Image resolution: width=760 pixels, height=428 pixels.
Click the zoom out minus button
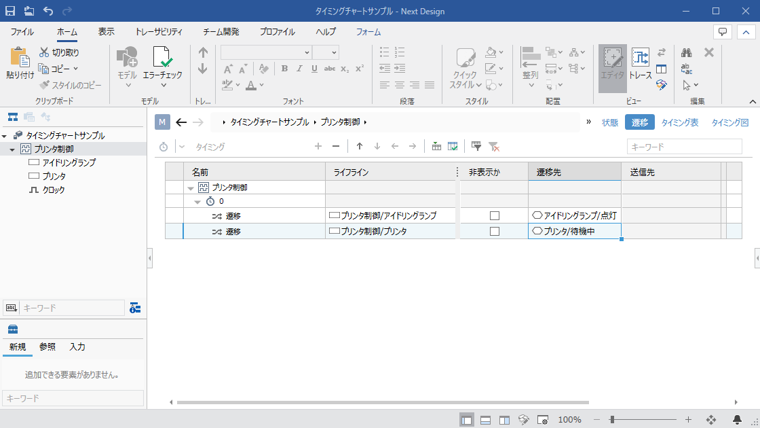click(596, 420)
